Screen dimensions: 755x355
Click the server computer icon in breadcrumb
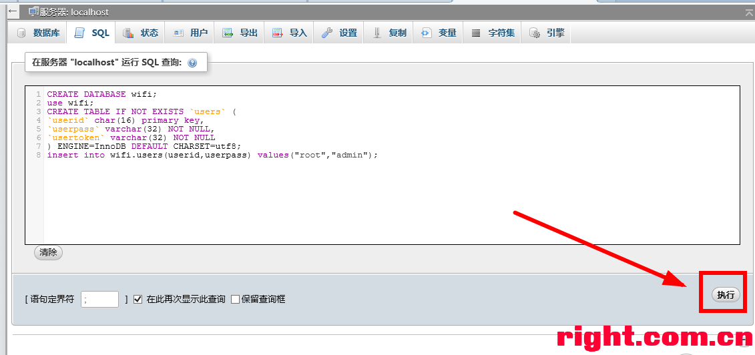[x=34, y=12]
